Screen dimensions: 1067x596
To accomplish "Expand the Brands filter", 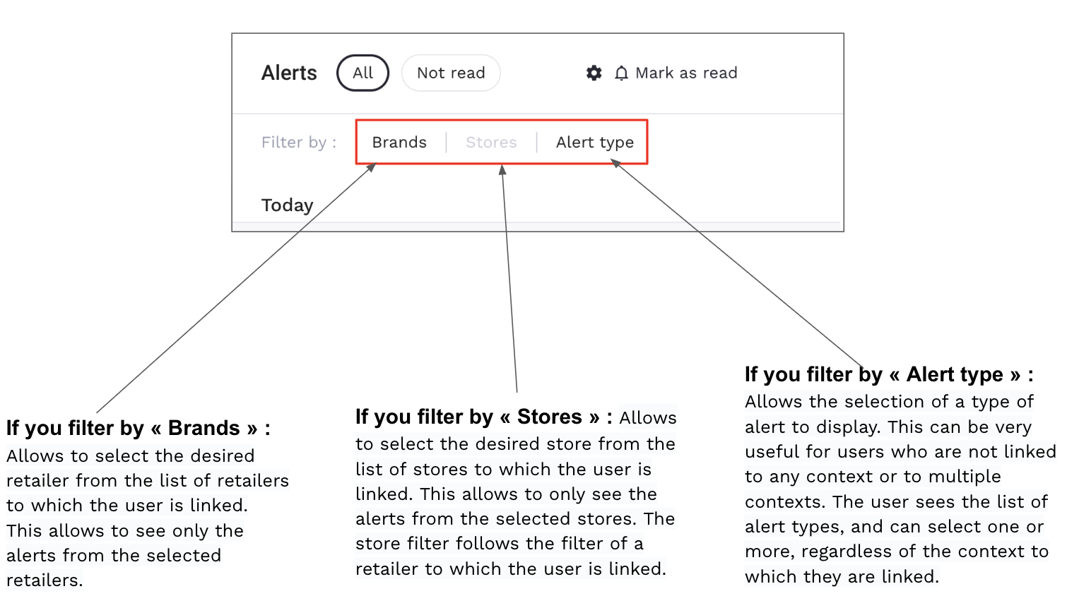I will point(399,142).
